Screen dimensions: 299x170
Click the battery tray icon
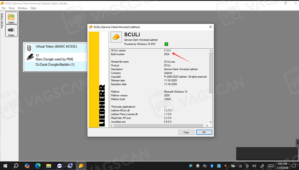click(x=233, y=166)
